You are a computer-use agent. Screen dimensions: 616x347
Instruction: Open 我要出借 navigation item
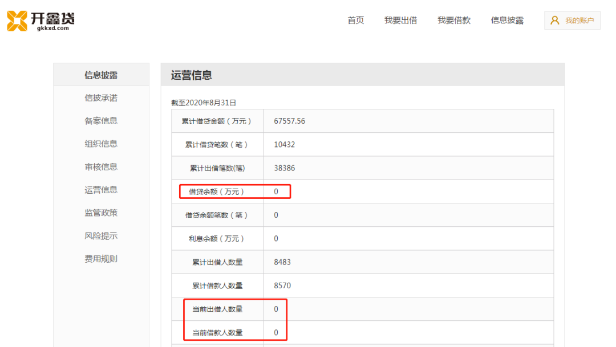click(x=400, y=21)
